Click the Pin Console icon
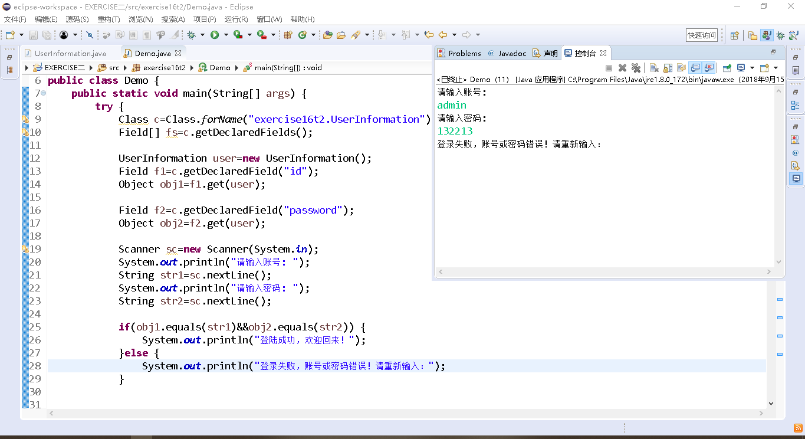The image size is (805, 439). (x=727, y=68)
